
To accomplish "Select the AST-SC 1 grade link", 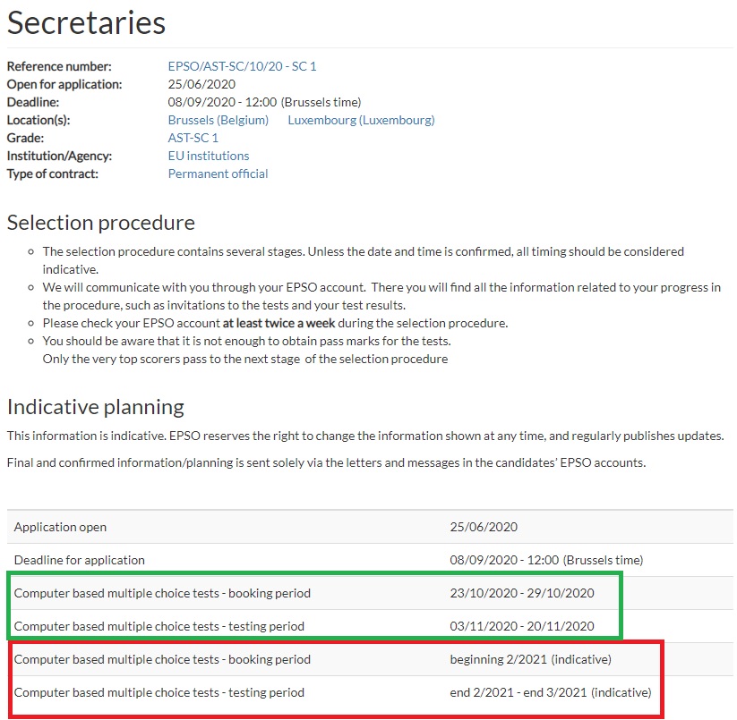I will [193, 138].
